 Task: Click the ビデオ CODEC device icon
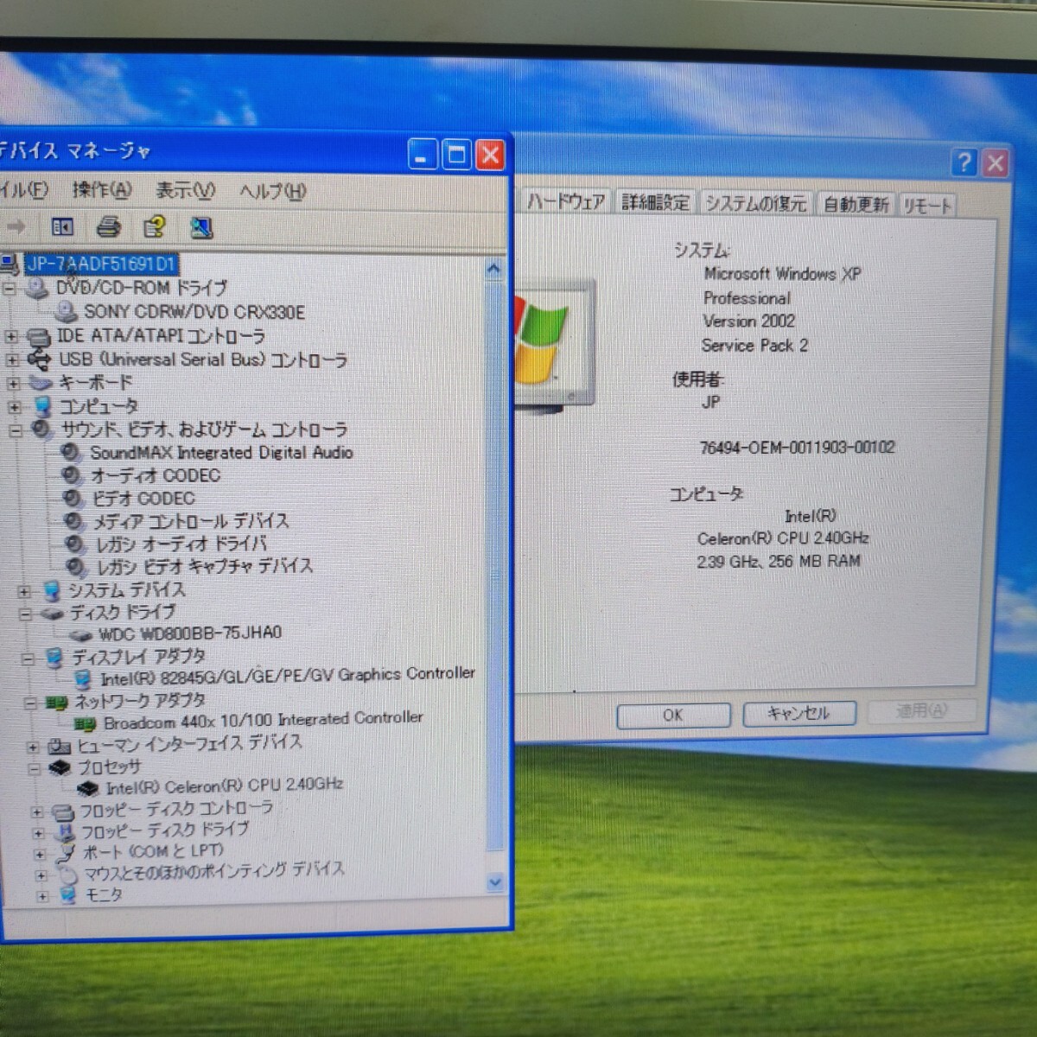point(73,499)
